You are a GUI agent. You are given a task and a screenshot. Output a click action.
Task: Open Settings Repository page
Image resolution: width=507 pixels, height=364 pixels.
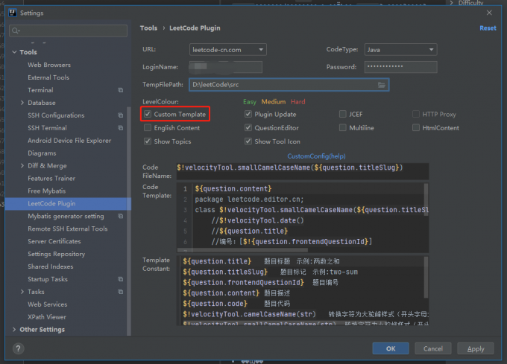57,254
